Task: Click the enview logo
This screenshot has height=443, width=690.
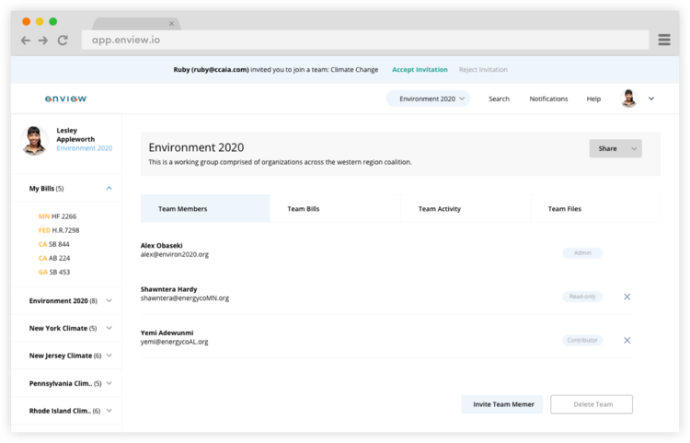Action: point(65,99)
